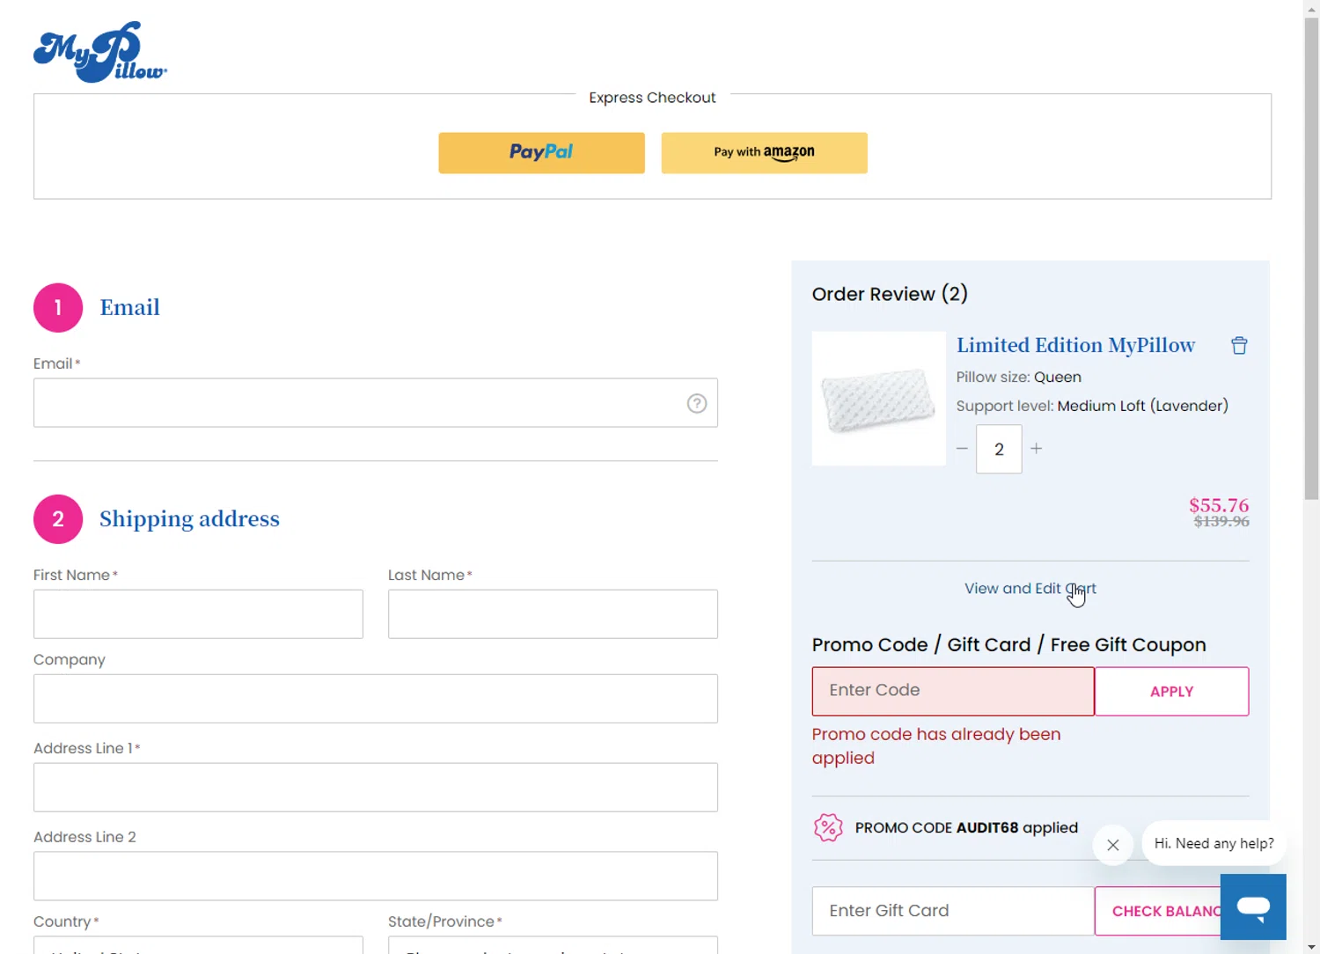Click the Enter Code promo field
Image resolution: width=1320 pixels, height=954 pixels.
[953, 691]
